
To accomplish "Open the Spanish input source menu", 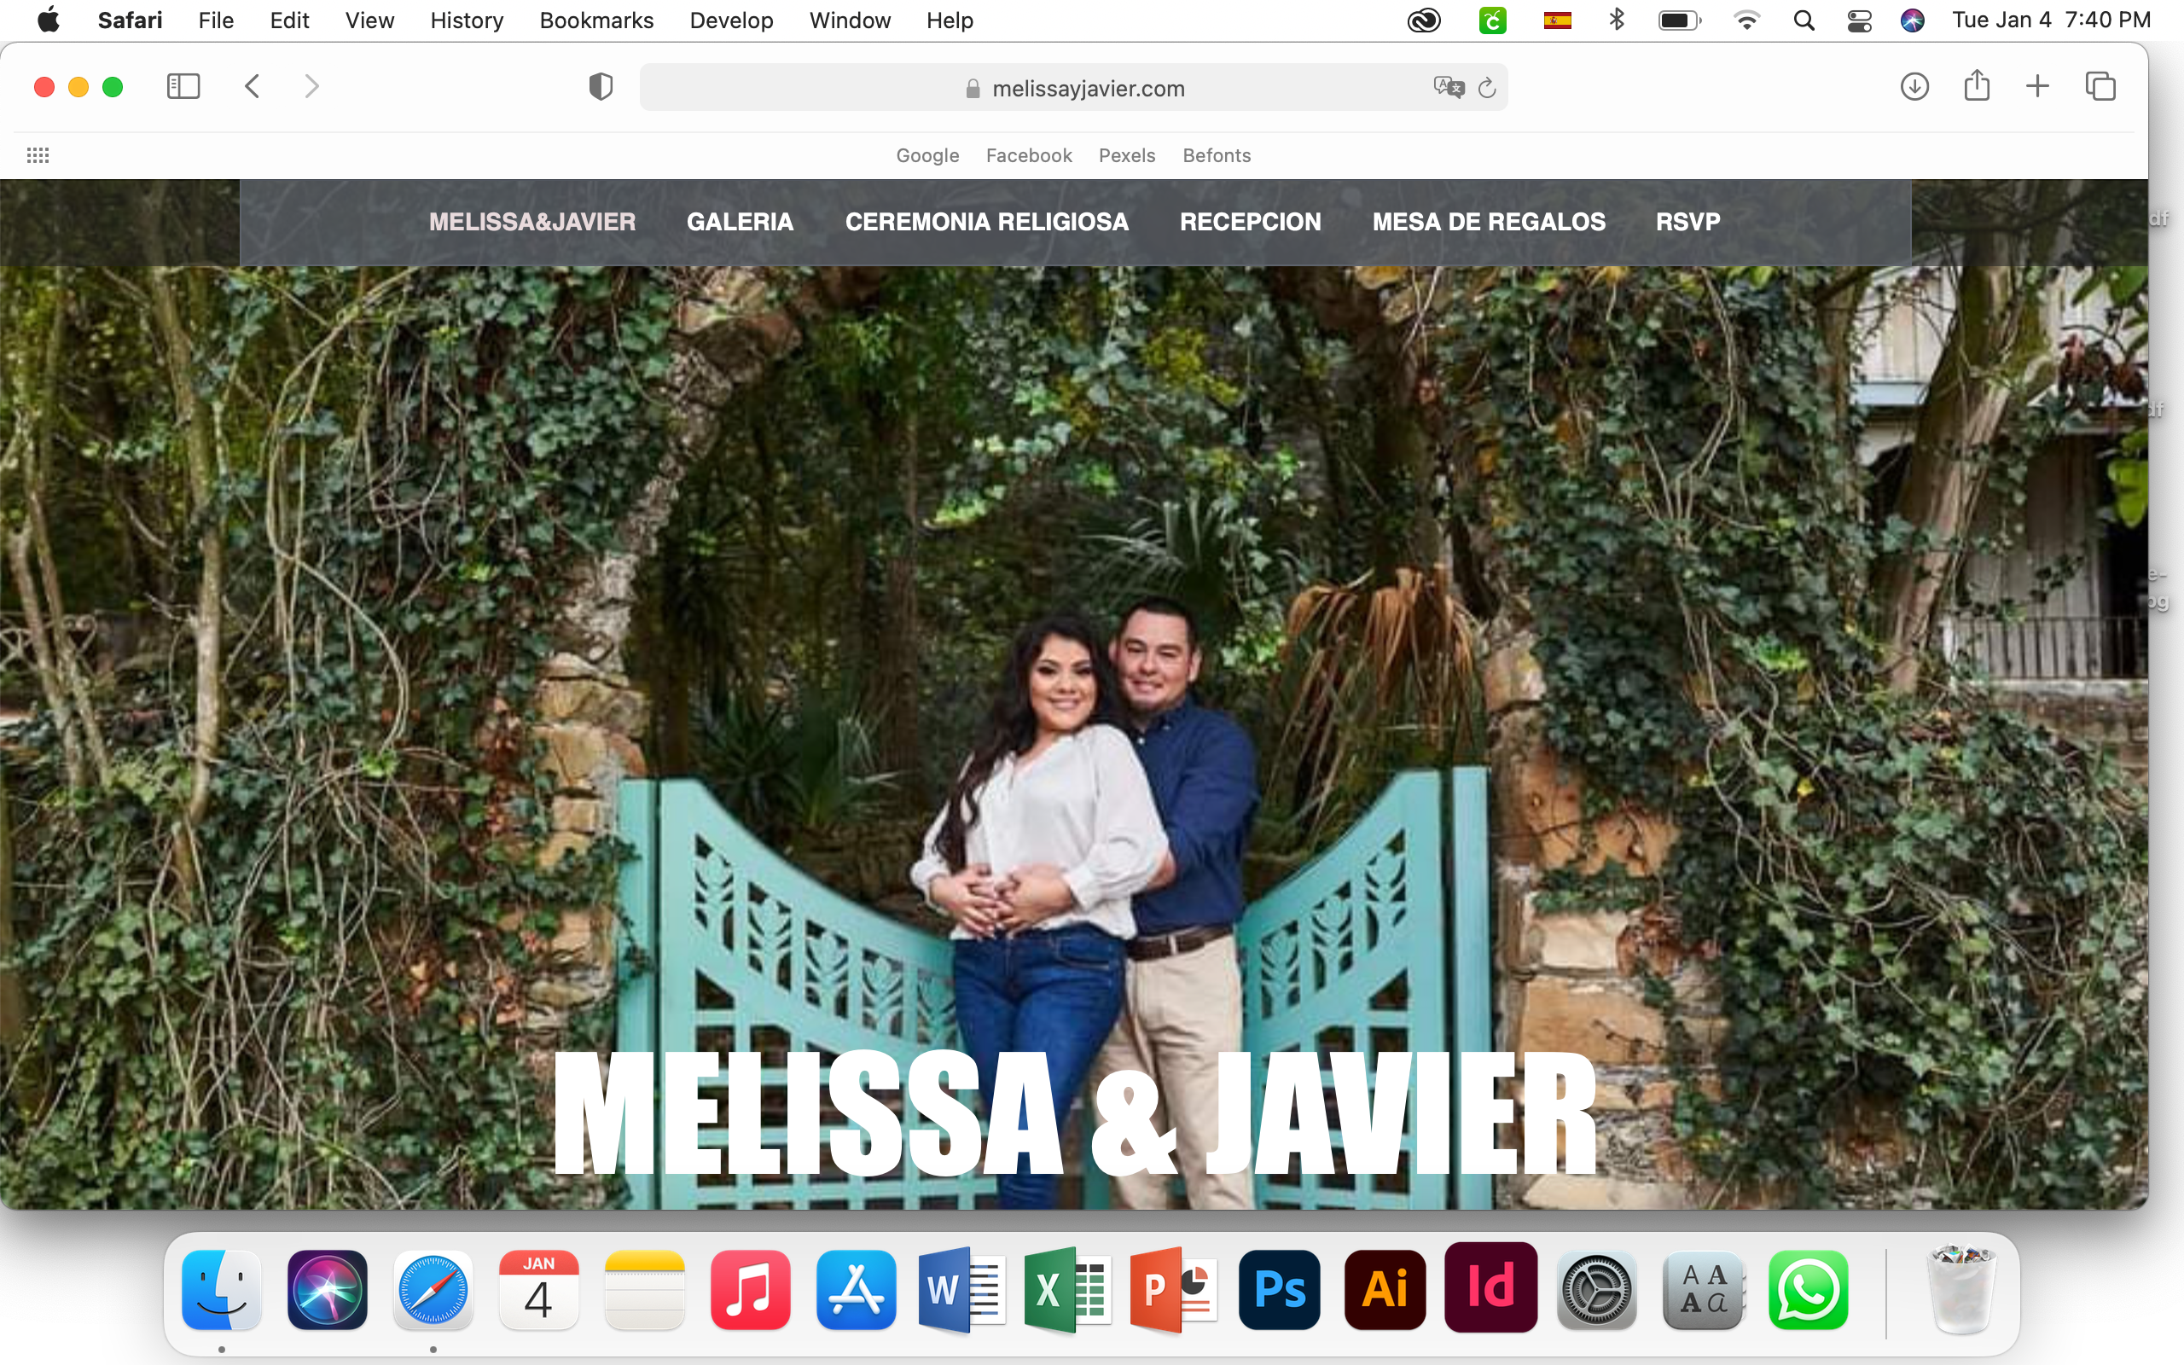I will click(x=1560, y=19).
